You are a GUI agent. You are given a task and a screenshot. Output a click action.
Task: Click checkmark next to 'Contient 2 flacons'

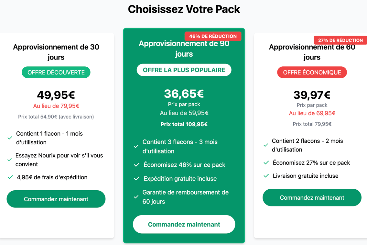click(x=266, y=145)
